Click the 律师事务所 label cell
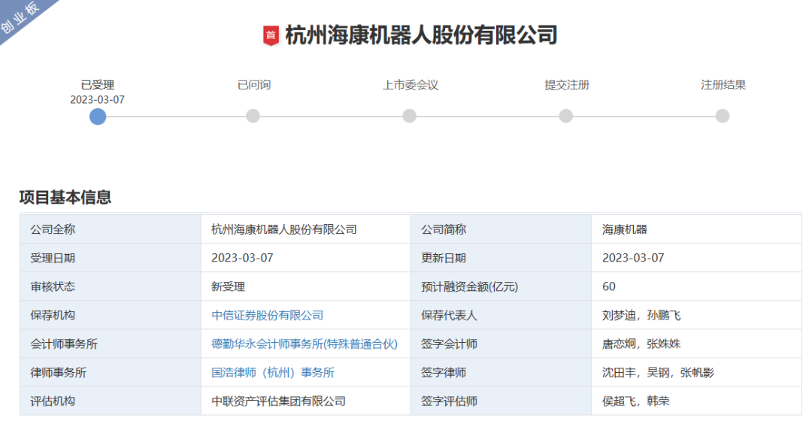Screen dimensions: 812x421 pyautogui.click(x=111, y=372)
